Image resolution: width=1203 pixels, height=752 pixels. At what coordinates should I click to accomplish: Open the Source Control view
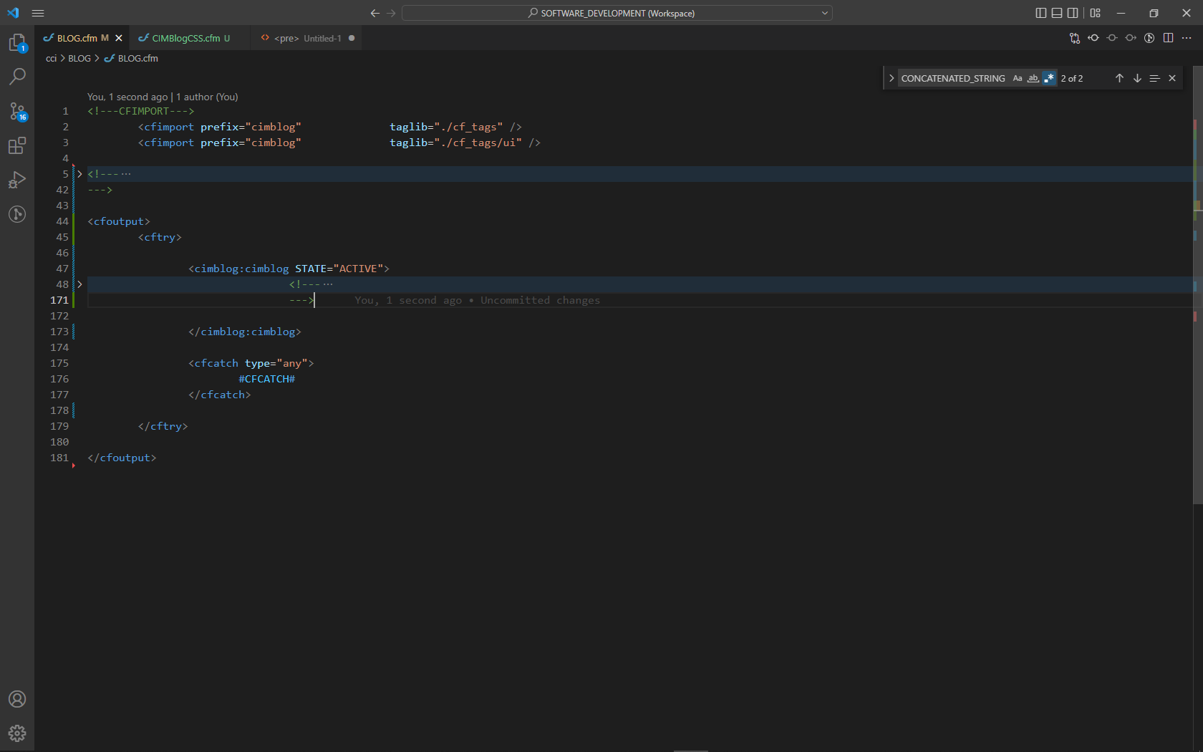click(x=17, y=111)
